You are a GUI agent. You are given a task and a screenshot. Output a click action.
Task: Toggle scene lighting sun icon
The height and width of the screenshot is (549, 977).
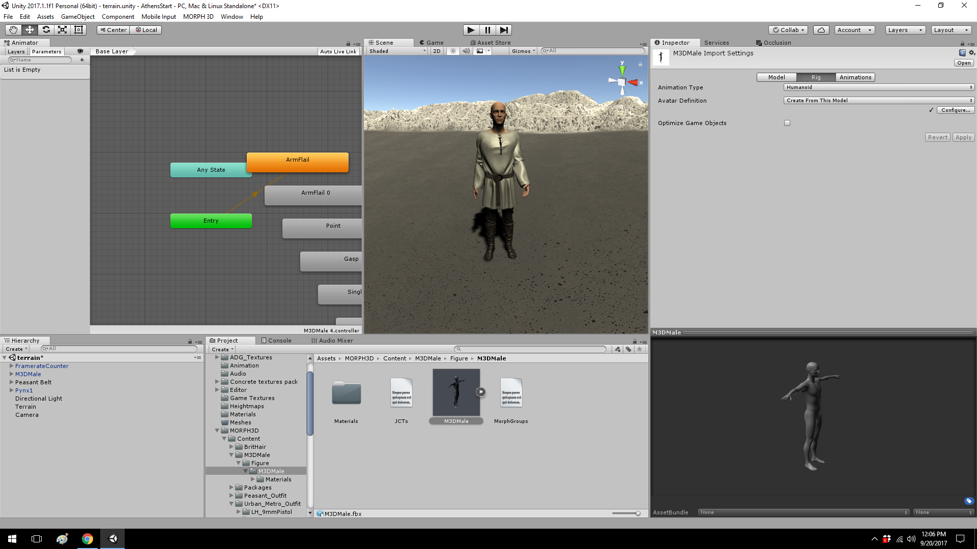[453, 51]
